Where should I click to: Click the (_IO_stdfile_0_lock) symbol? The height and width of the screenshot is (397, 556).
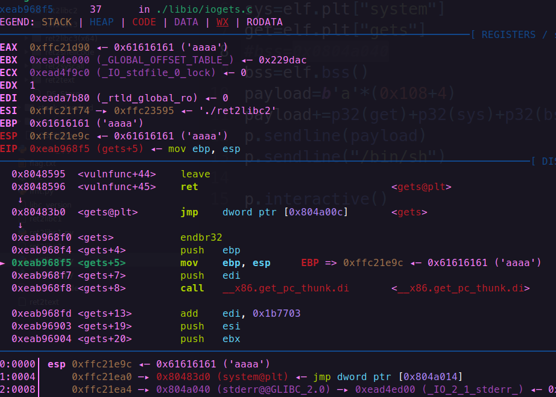coord(156,73)
